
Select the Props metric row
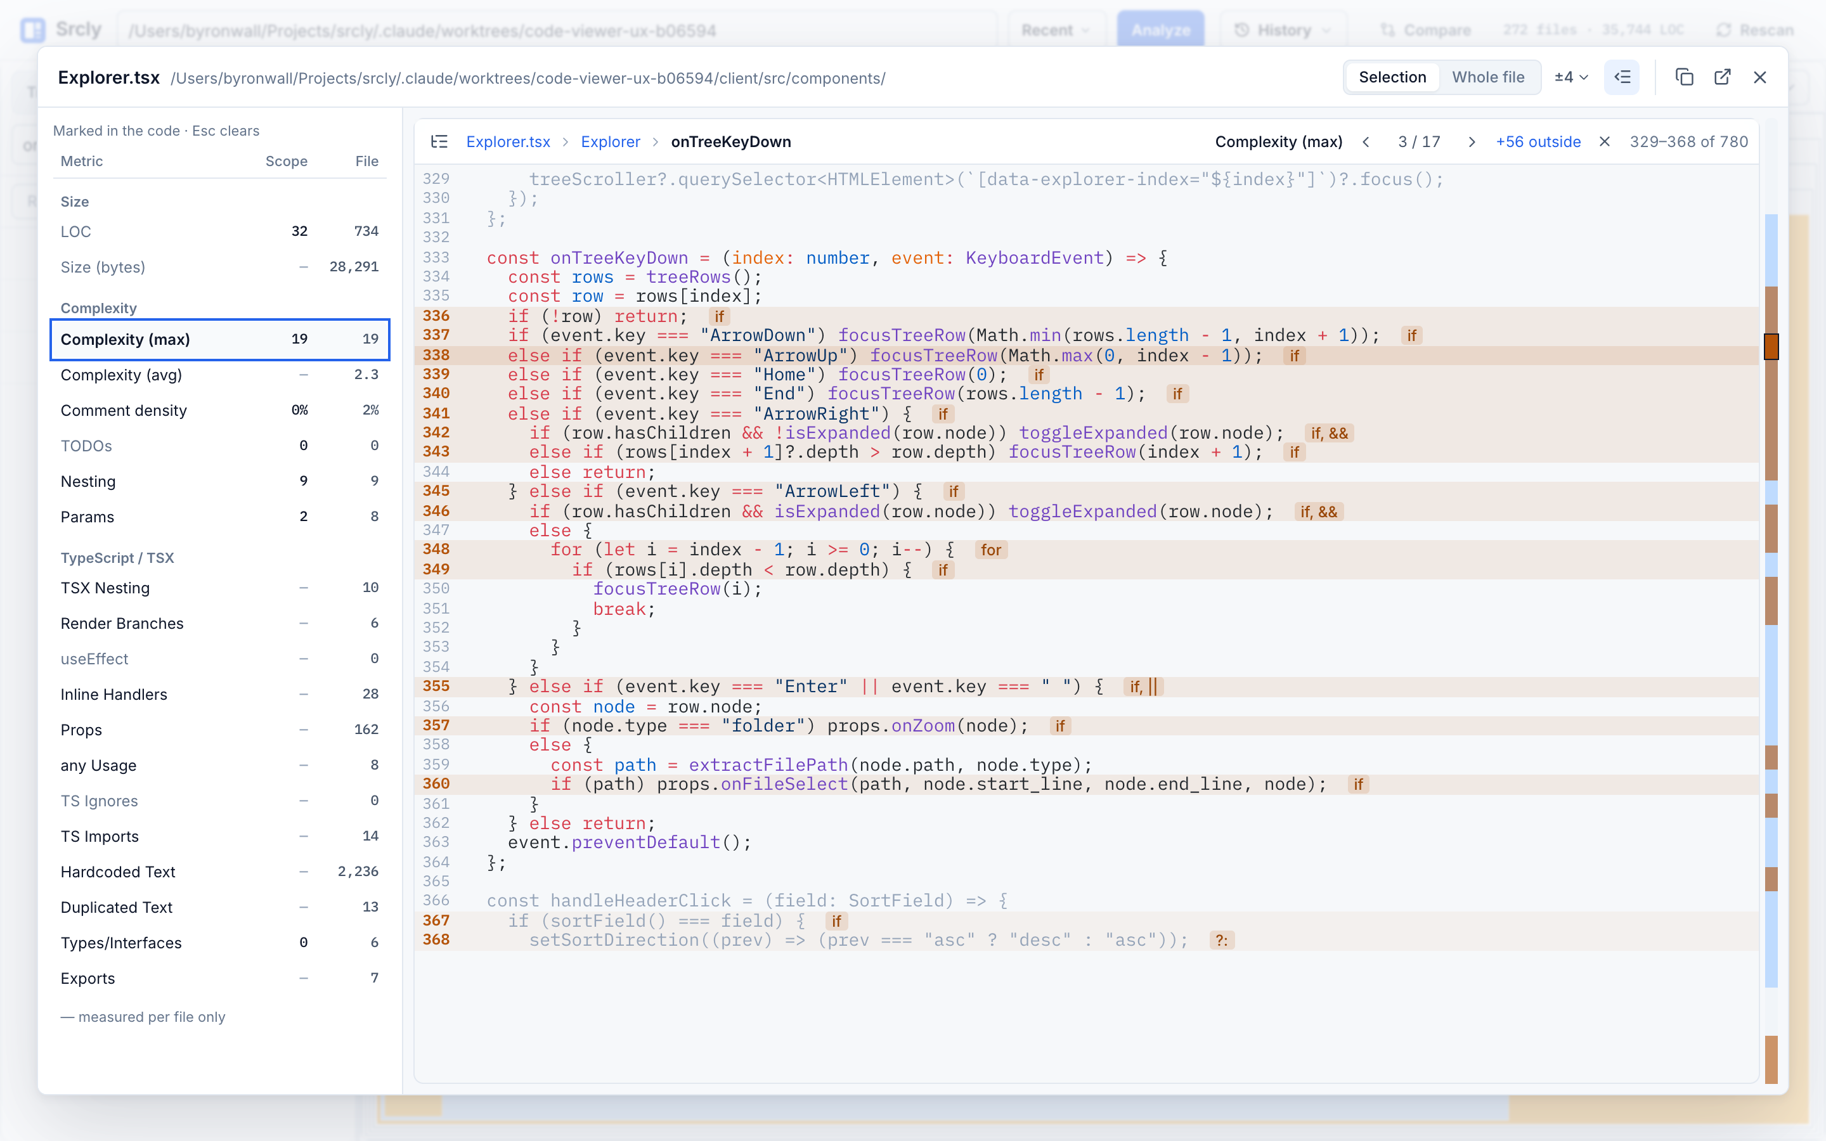click(219, 729)
